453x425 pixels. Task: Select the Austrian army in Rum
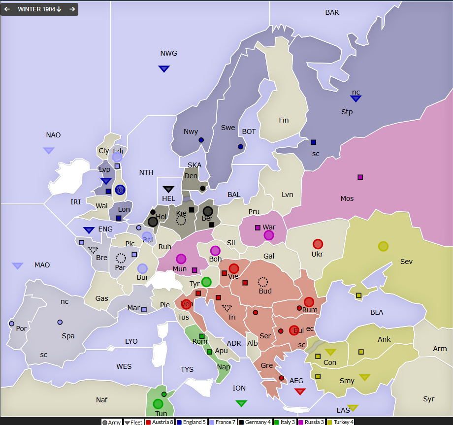[x=309, y=302]
